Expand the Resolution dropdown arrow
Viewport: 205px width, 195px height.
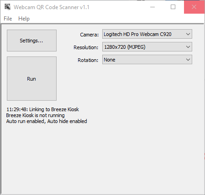pos(188,47)
